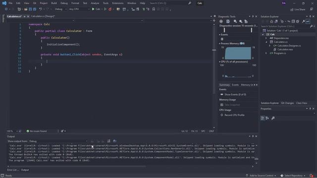
Task: Click Reset View icon in Diagnostic Tools
Action: pos(246,21)
